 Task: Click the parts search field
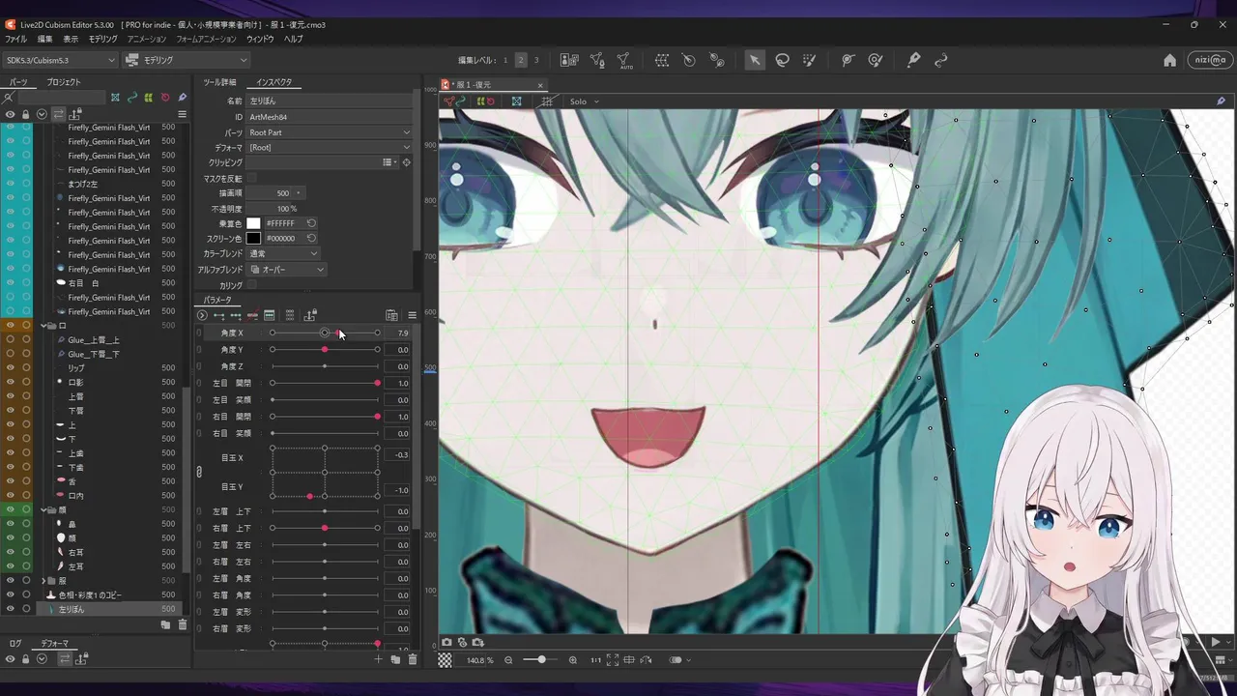pyautogui.click(x=62, y=98)
